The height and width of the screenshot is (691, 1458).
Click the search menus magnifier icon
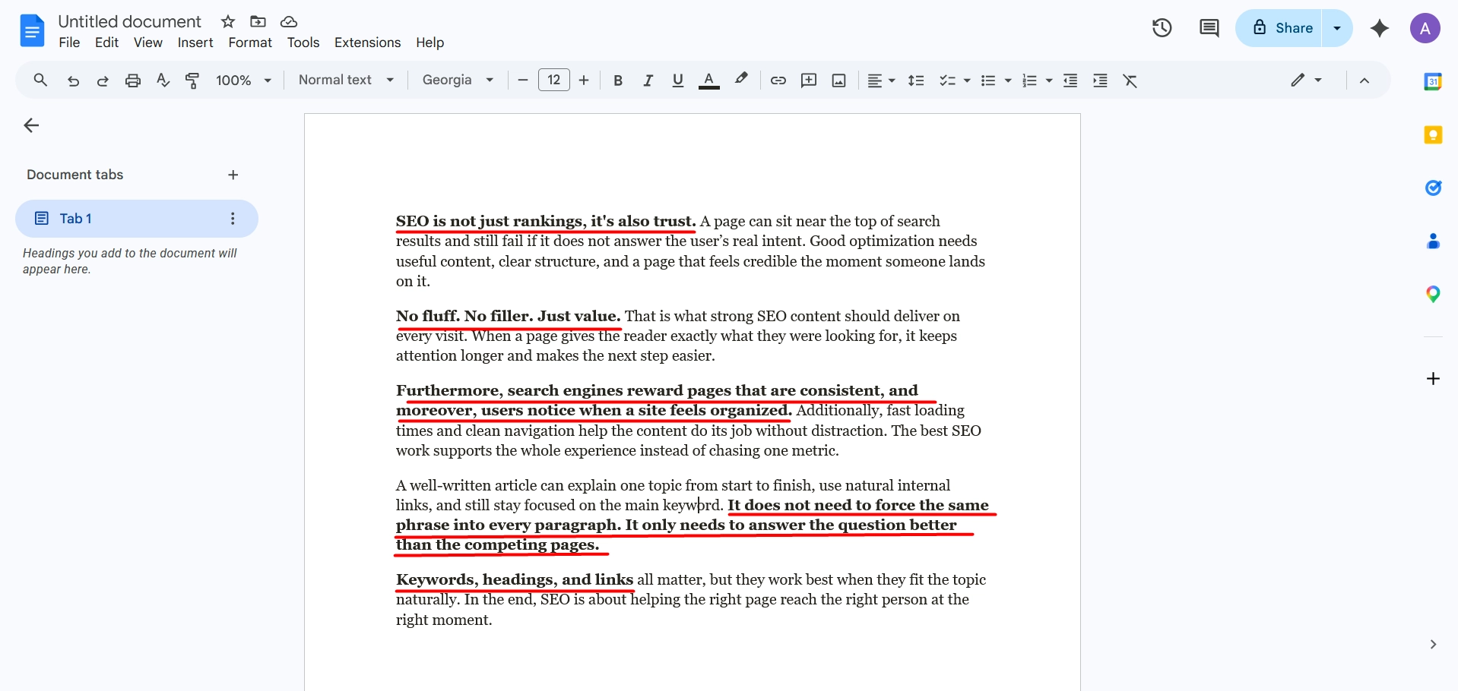(40, 80)
